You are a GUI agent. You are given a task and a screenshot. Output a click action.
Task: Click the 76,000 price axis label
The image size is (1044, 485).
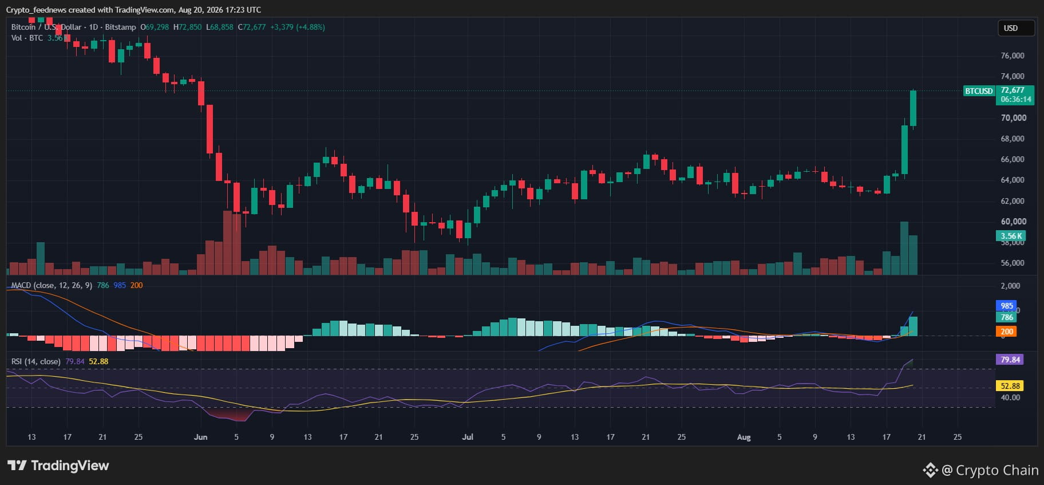1013,56
